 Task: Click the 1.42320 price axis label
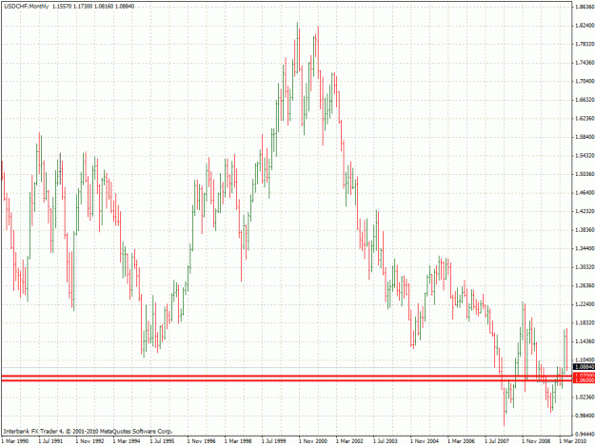[x=585, y=211]
